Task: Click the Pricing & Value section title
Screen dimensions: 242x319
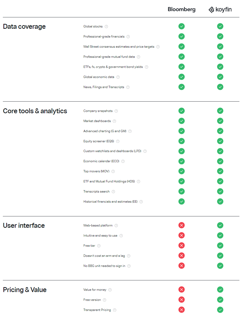Action: 25,290
